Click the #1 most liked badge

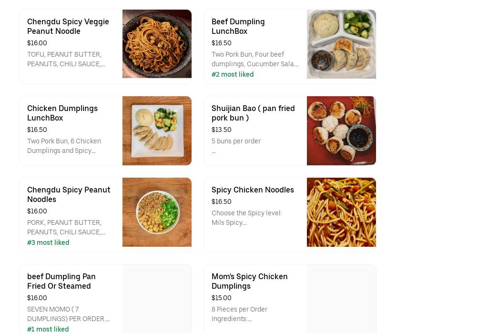(x=48, y=329)
